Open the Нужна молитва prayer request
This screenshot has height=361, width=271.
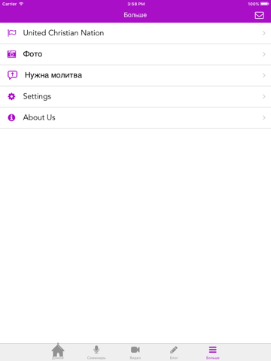(135, 75)
